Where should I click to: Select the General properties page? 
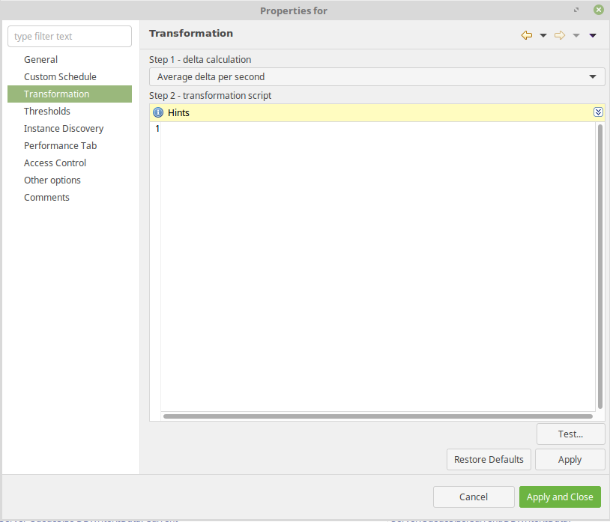point(40,59)
